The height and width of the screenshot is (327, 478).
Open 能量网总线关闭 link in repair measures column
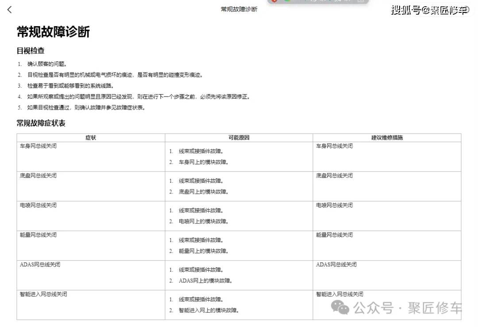[x=334, y=235]
